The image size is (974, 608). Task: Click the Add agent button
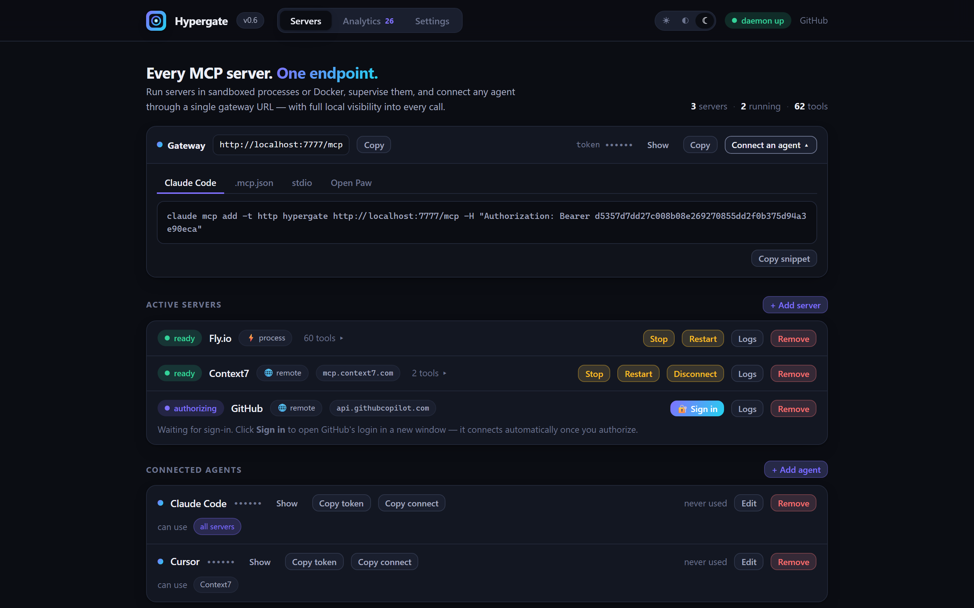(796, 470)
